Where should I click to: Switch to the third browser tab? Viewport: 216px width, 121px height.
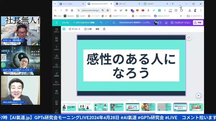point(128,4)
